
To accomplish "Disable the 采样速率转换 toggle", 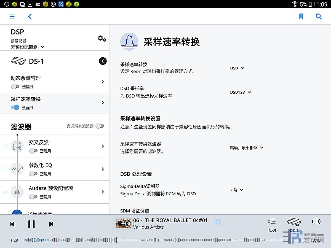I will pyautogui.click(x=15, y=107).
